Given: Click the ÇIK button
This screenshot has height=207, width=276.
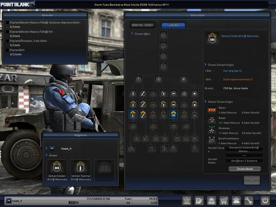Looking at the screenshot, I should pos(251,180).
